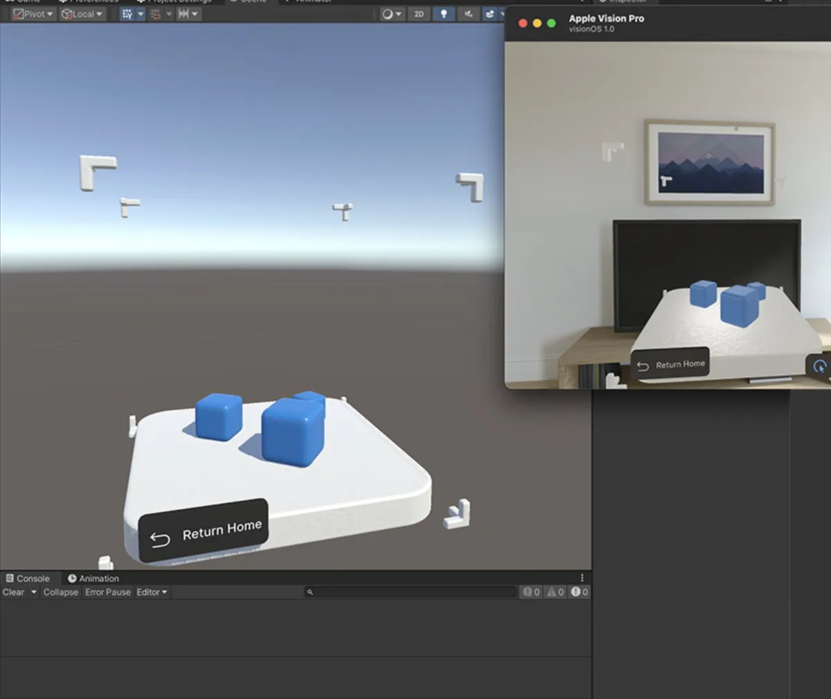Open the draw mode shading dropdown
831x699 pixels.
[x=390, y=13]
